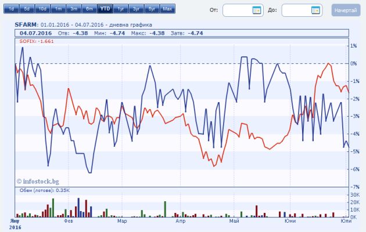Choose the 1yr range tab
This screenshot has width=366, height=232.
121,9
